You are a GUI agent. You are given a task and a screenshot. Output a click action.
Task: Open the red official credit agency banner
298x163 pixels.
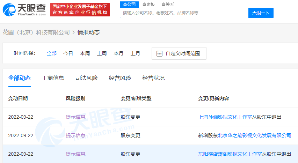click(x=80, y=10)
